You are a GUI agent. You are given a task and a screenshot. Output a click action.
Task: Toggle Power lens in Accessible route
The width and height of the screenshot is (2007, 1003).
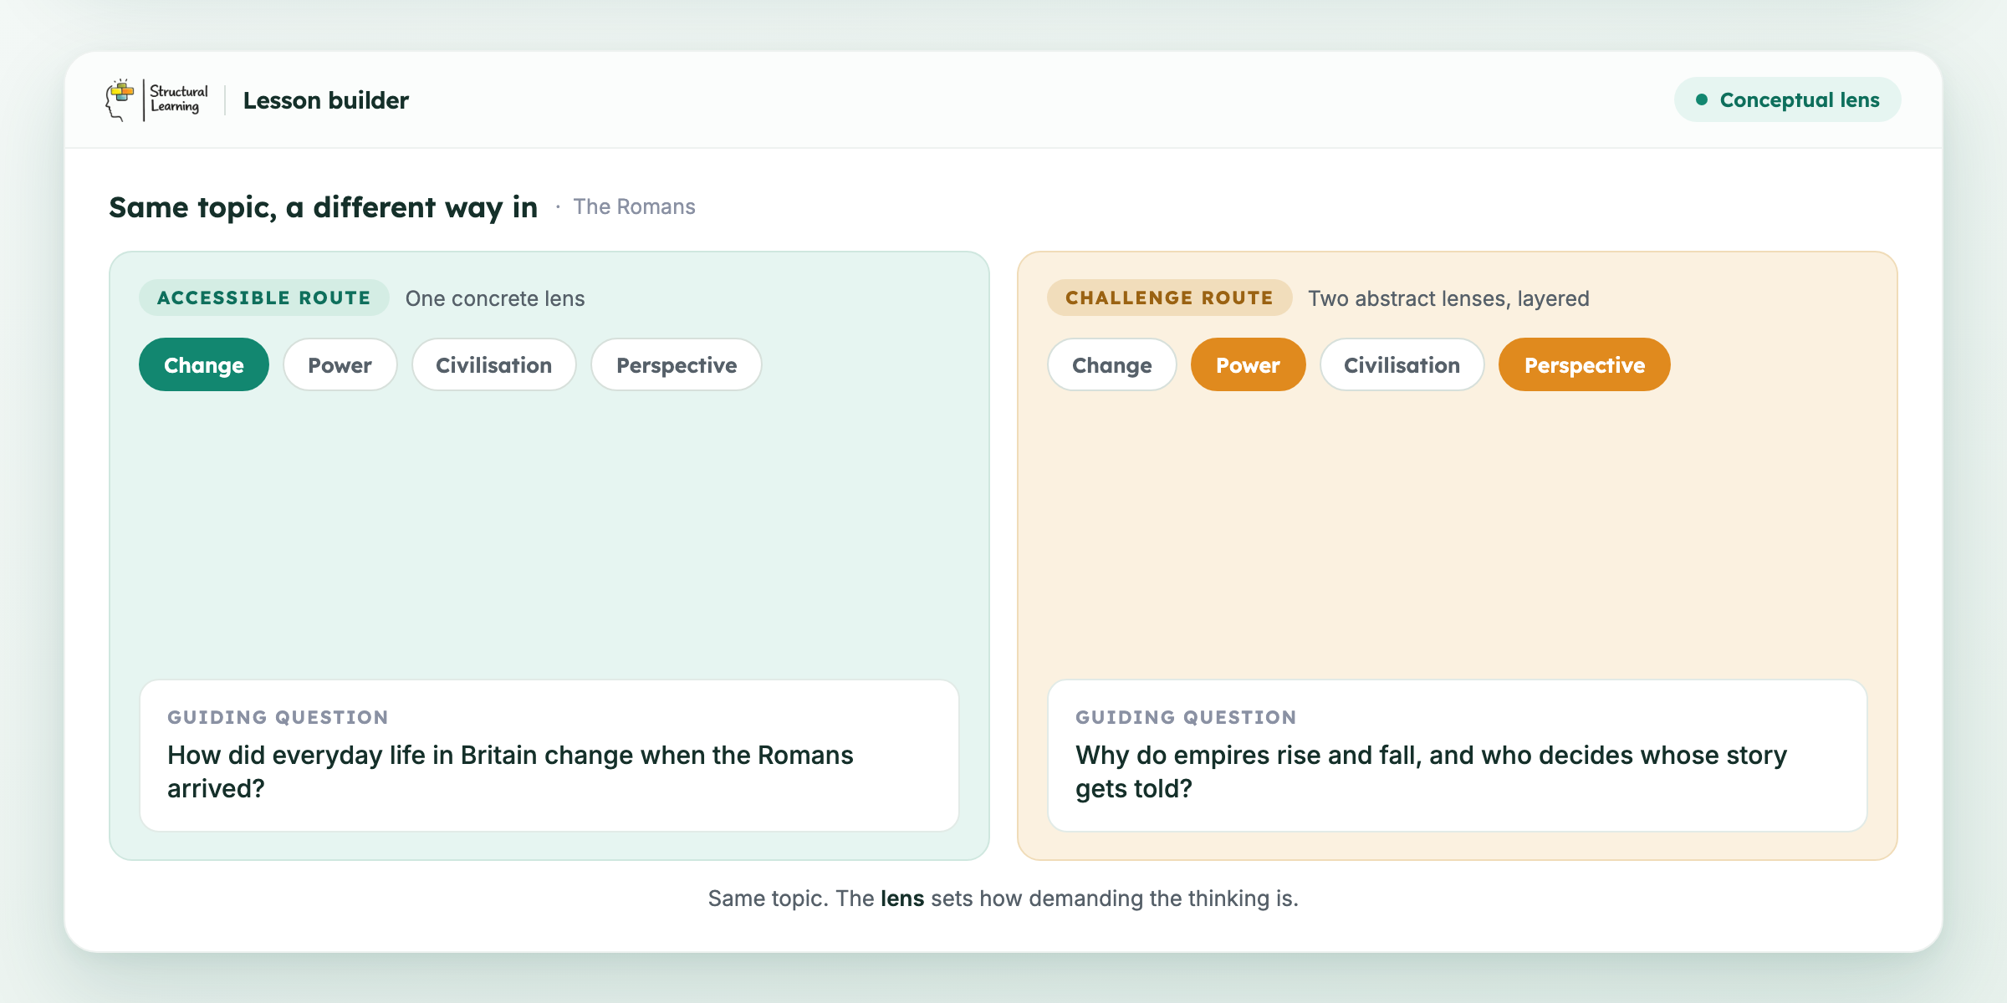coord(340,365)
